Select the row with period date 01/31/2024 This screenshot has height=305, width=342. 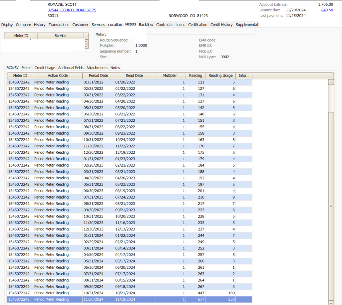(x=130, y=235)
